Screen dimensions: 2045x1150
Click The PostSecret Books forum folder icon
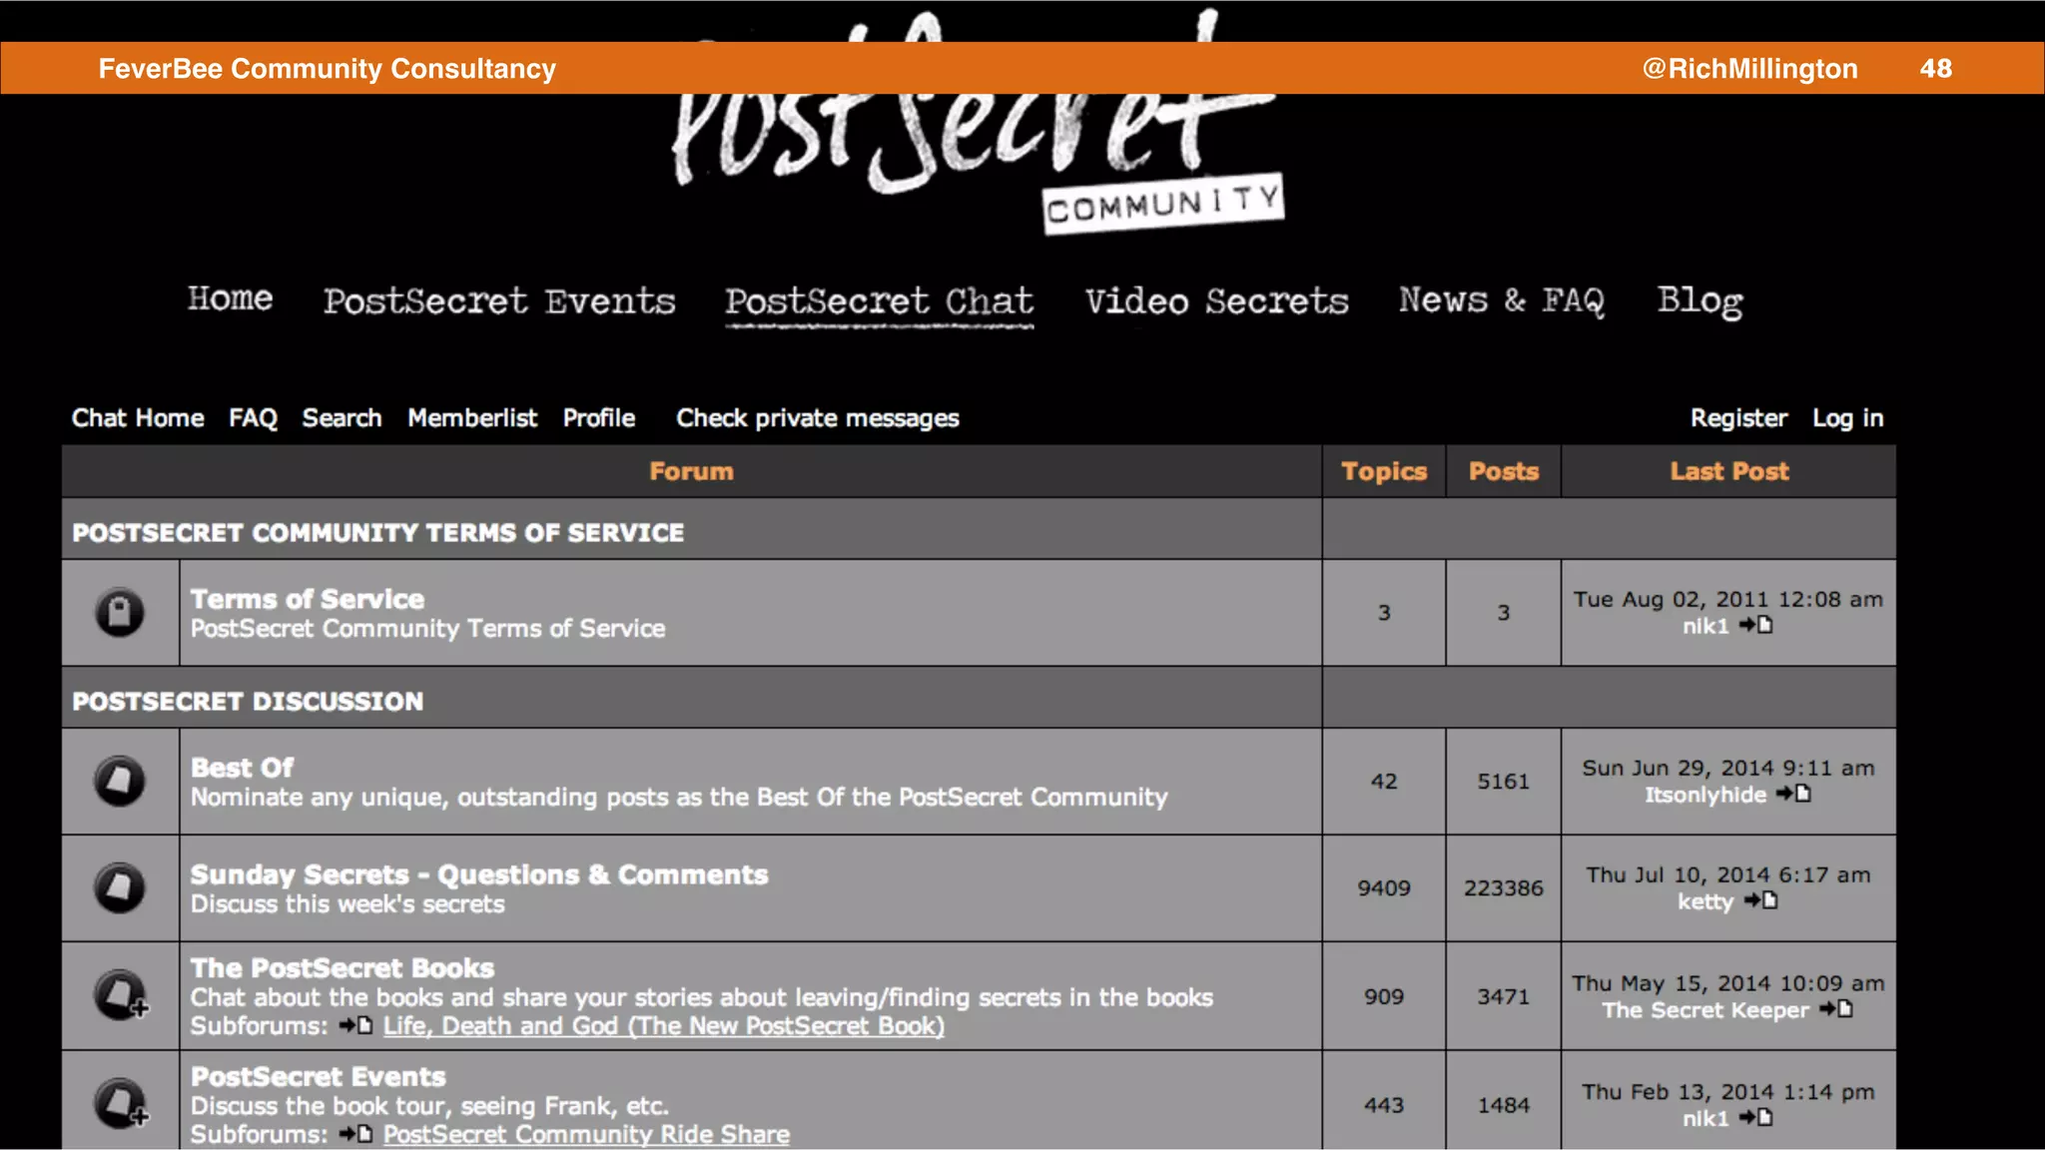pos(120,995)
